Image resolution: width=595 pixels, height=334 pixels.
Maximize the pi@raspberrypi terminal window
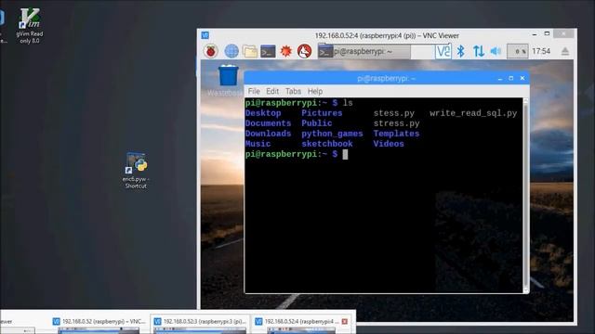[x=511, y=78]
